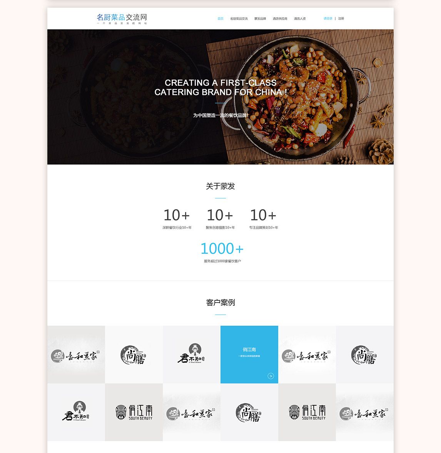Click the 壹和豆家 logo right of the blue tile

[x=307, y=355]
